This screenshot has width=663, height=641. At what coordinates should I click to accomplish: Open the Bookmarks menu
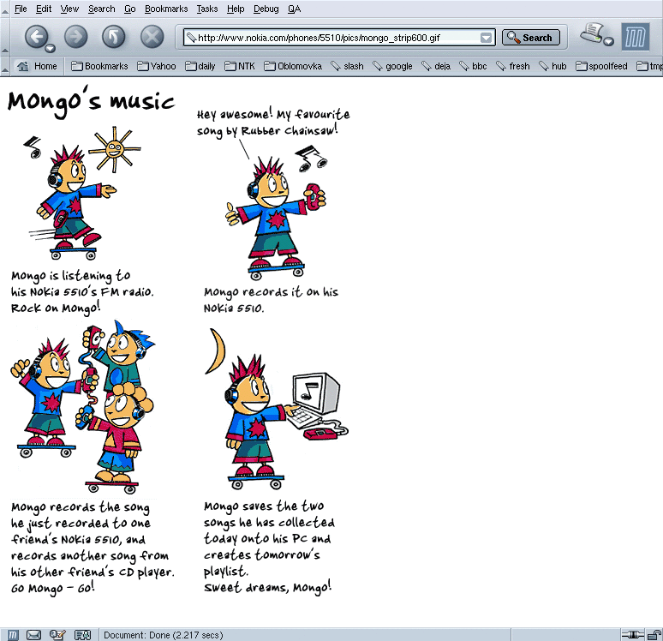coord(166,9)
